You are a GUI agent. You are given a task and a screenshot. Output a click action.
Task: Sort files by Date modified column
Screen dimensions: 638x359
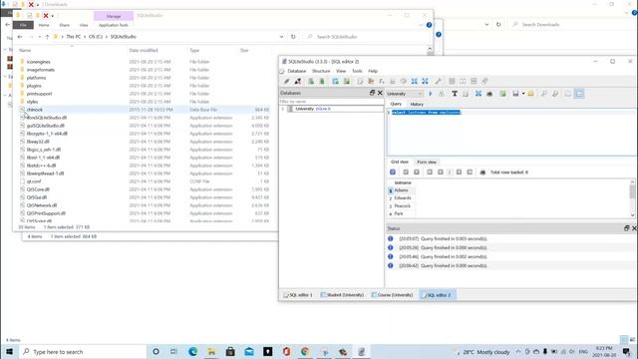pos(144,51)
